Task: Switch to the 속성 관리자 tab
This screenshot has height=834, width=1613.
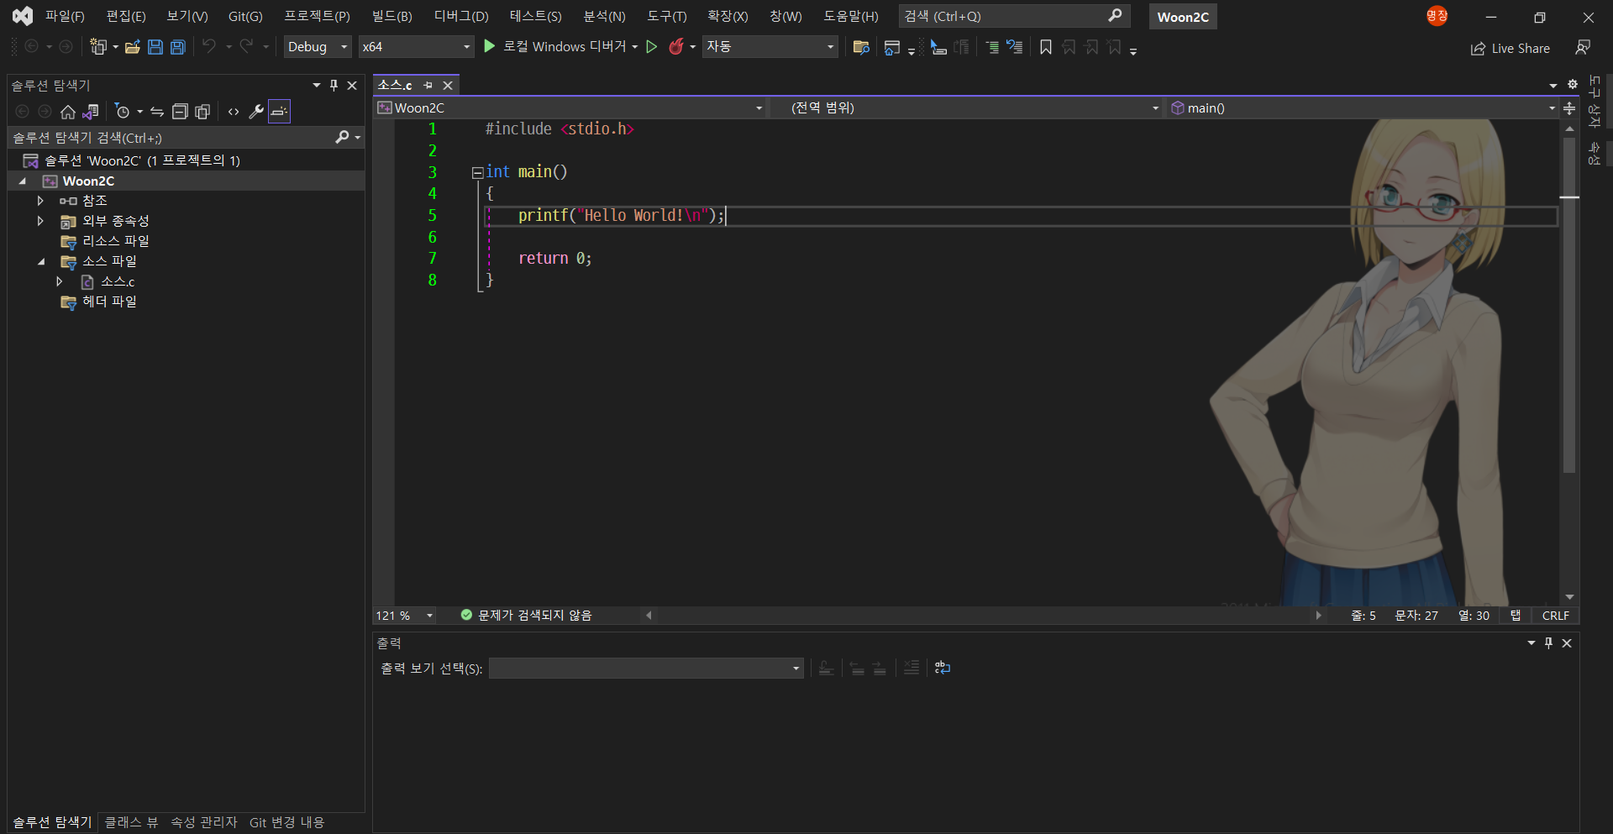Action: point(204,822)
